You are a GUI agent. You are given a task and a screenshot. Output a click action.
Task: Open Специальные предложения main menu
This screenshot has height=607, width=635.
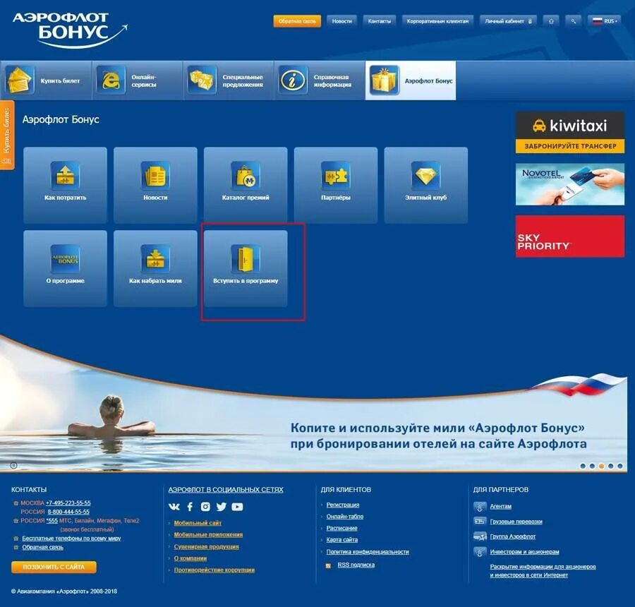coord(229,80)
